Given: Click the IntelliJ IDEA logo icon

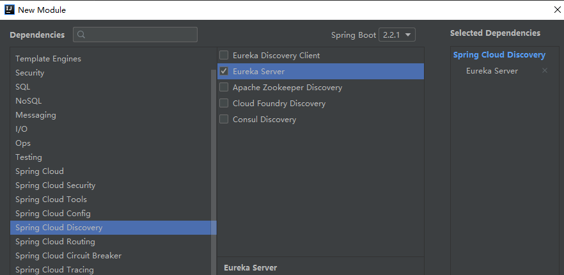Looking at the screenshot, I should 10,10.
